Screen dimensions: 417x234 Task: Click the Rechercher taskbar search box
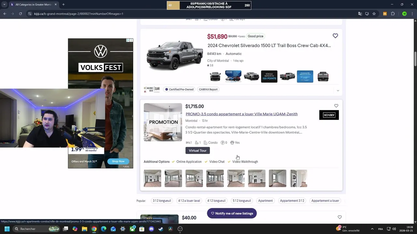[37, 229]
